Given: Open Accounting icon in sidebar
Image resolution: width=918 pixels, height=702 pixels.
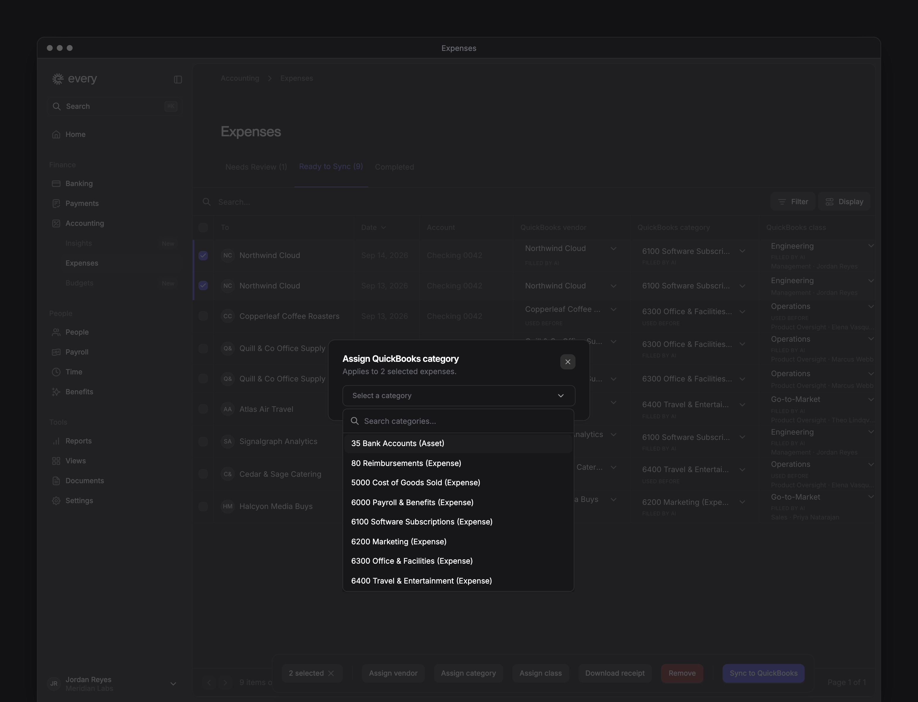Looking at the screenshot, I should pyautogui.click(x=56, y=223).
